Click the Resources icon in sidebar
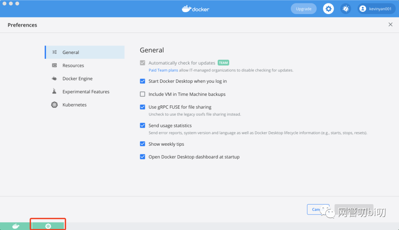Viewport: 399px width, 230px height. click(54, 65)
